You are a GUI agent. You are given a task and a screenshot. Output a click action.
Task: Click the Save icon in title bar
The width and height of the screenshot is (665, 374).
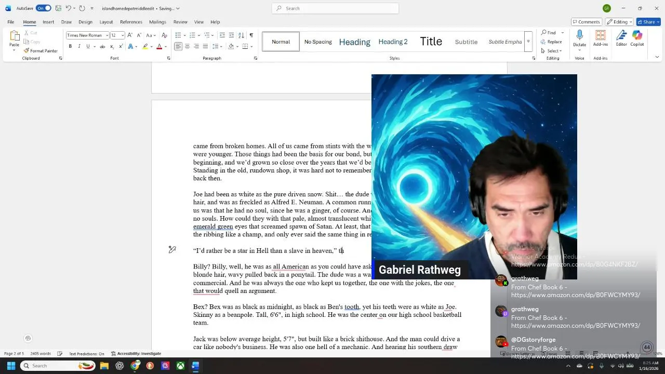[58, 8]
